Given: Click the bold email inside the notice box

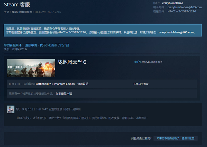Looking at the screenshot, I should (177, 32).
